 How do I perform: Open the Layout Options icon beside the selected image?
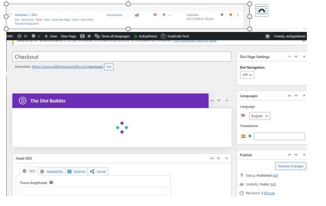tap(261, 10)
